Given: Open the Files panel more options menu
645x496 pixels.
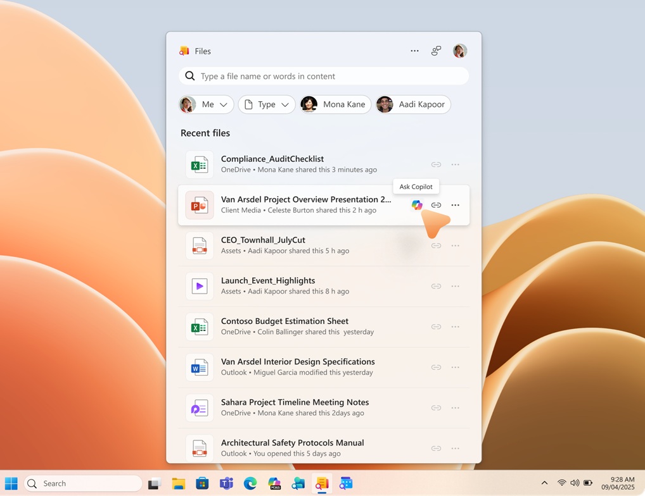Looking at the screenshot, I should click(414, 51).
